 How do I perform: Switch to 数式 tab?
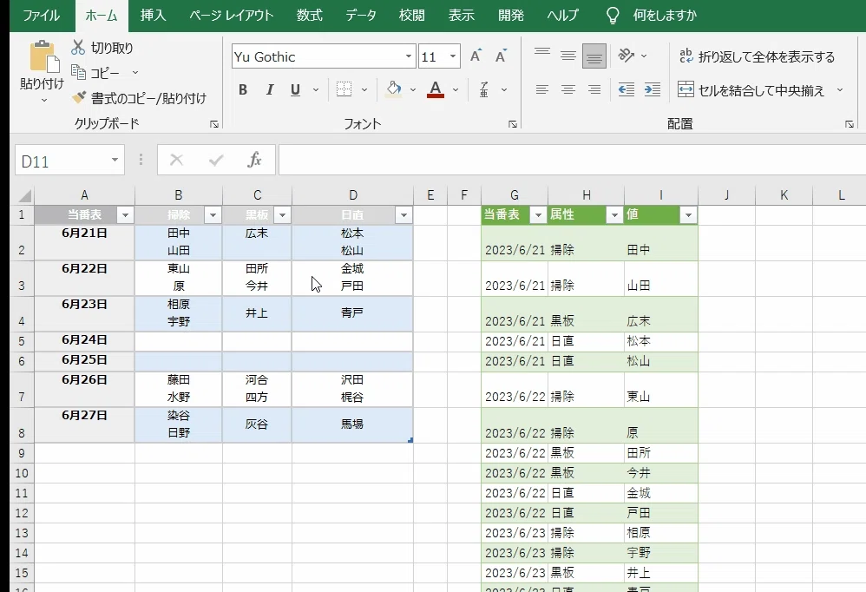[309, 15]
